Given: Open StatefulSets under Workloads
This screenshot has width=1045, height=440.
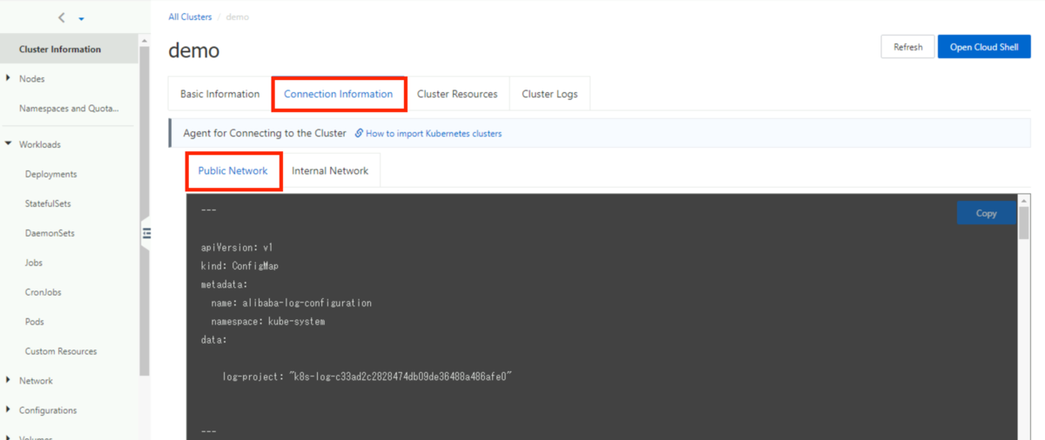Looking at the screenshot, I should 48,203.
